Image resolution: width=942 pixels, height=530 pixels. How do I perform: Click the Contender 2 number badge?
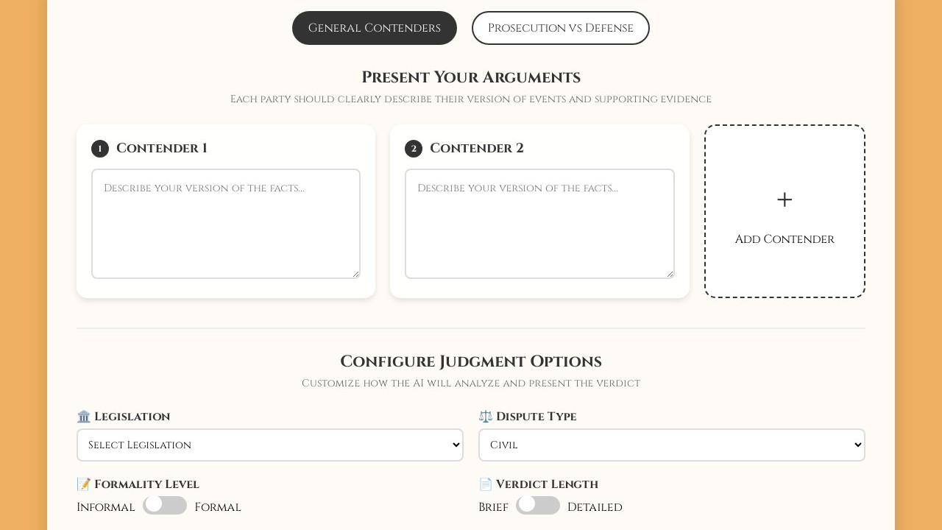(x=414, y=149)
